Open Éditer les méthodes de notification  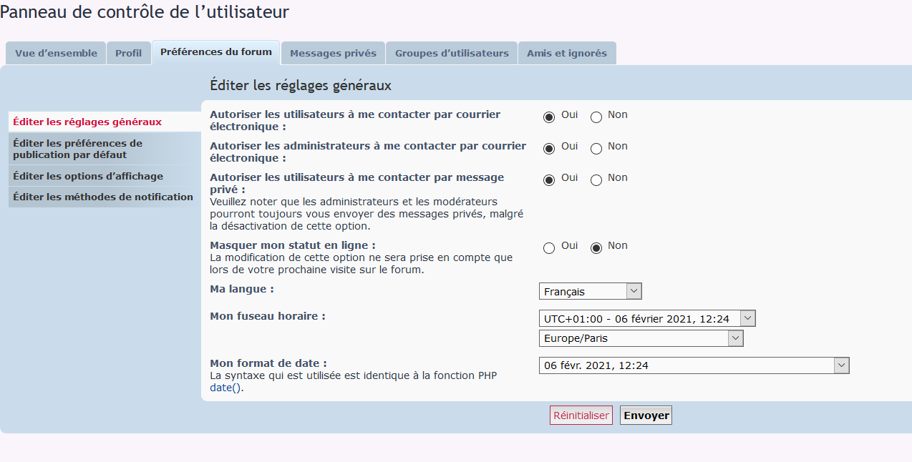point(101,196)
